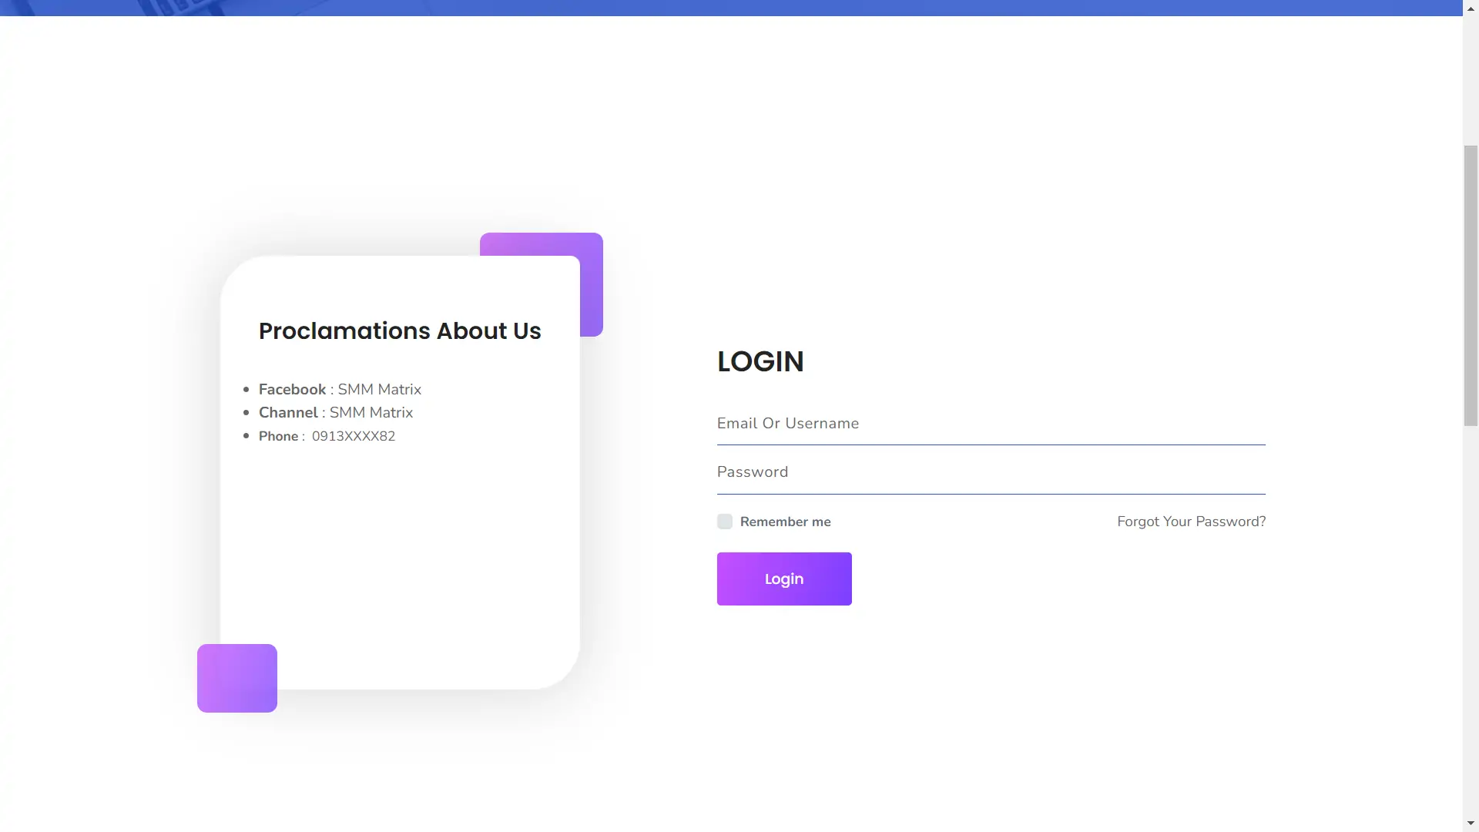Open the Forgot Your Password link
1479x832 pixels.
pos(1191,522)
